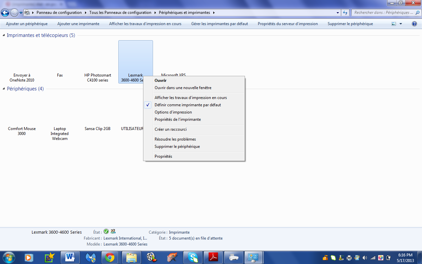This screenshot has width=422, height=264.
Task: Open the brick wall firewall app on the taskbar
Action: click(172, 257)
